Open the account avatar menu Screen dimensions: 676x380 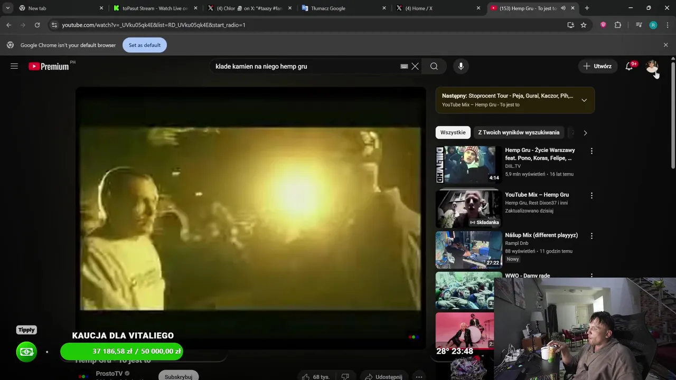click(652, 66)
